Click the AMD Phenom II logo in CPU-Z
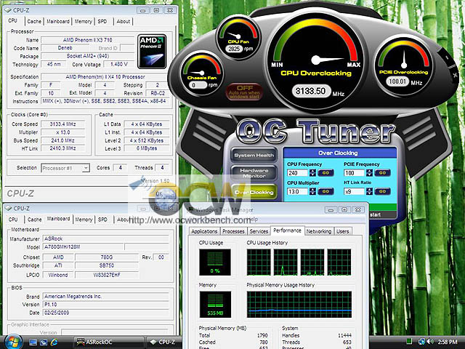 coord(152,52)
